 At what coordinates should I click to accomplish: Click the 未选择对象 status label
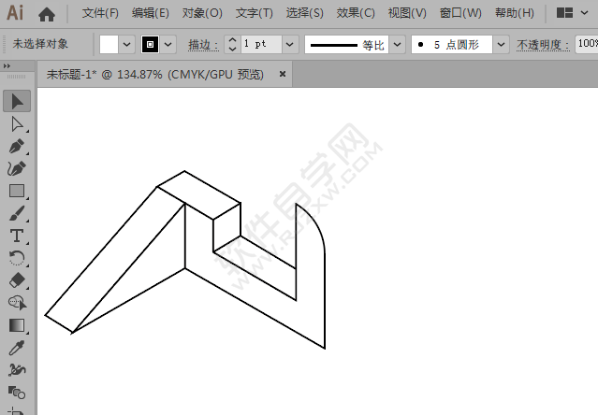tap(40, 44)
